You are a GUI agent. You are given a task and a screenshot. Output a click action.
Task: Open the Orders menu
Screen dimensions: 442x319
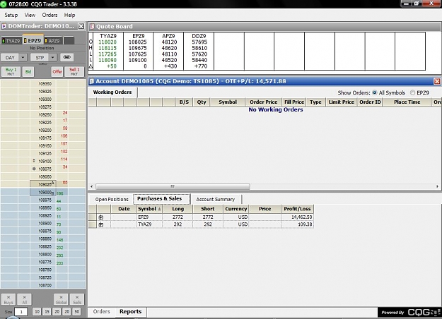tap(50, 15)
